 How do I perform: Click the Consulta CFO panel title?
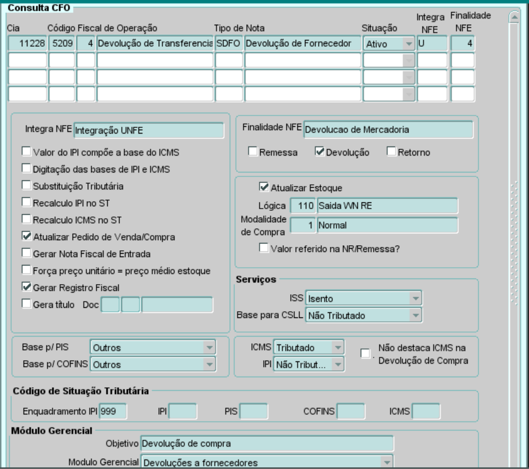(x=39, y=8)
